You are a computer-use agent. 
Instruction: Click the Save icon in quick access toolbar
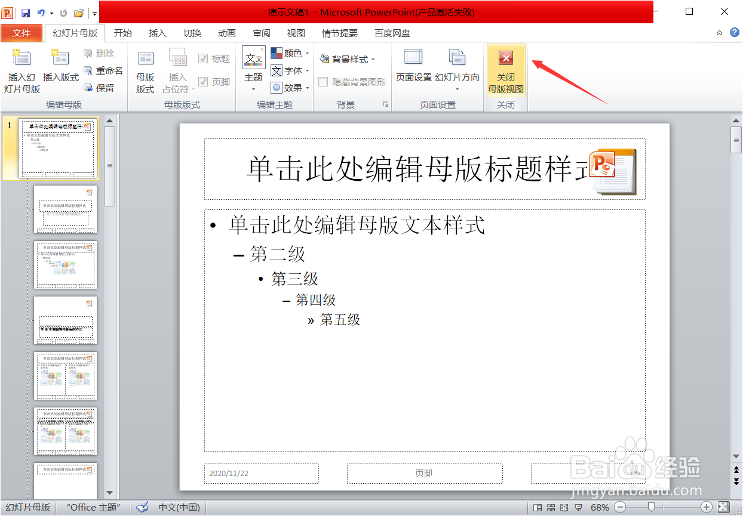[x=25, y=13]
